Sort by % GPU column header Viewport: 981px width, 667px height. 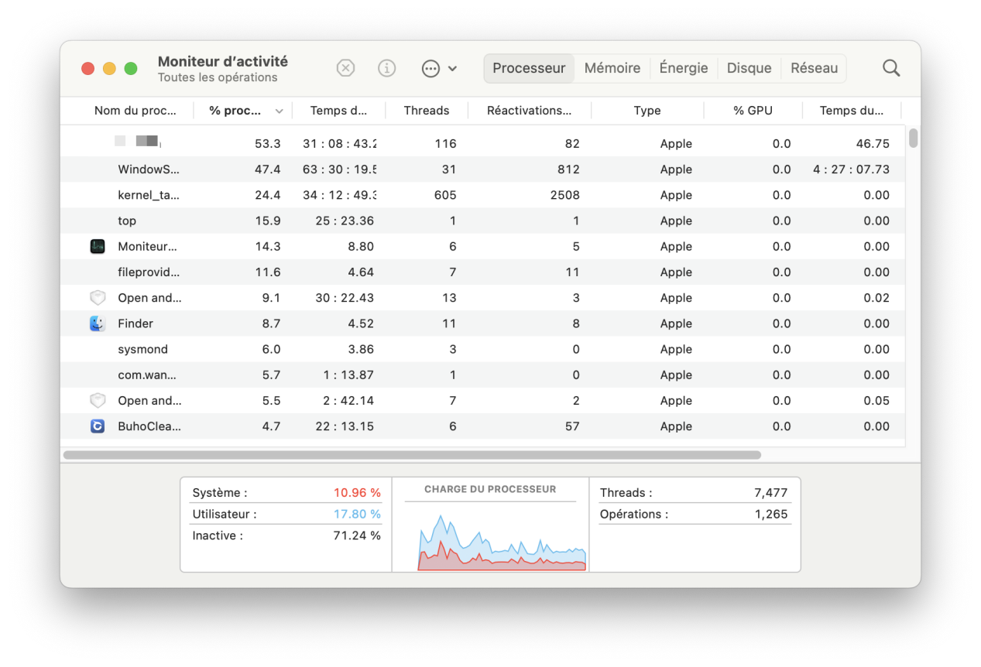pos(753,111)
